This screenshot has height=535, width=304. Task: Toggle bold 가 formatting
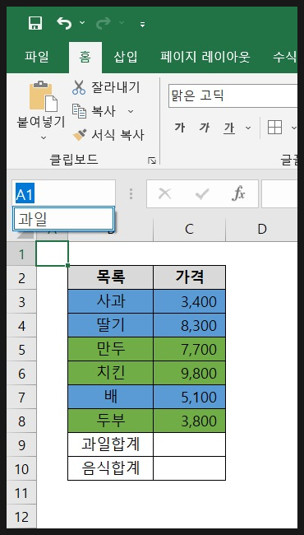coord(180,128)
